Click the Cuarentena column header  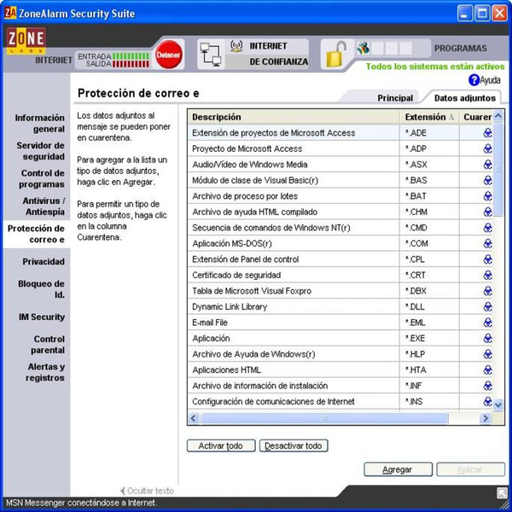tap(476, 117)
